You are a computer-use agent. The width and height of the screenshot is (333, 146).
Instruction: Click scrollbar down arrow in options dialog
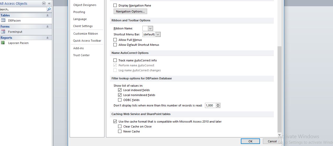point(280,135)
